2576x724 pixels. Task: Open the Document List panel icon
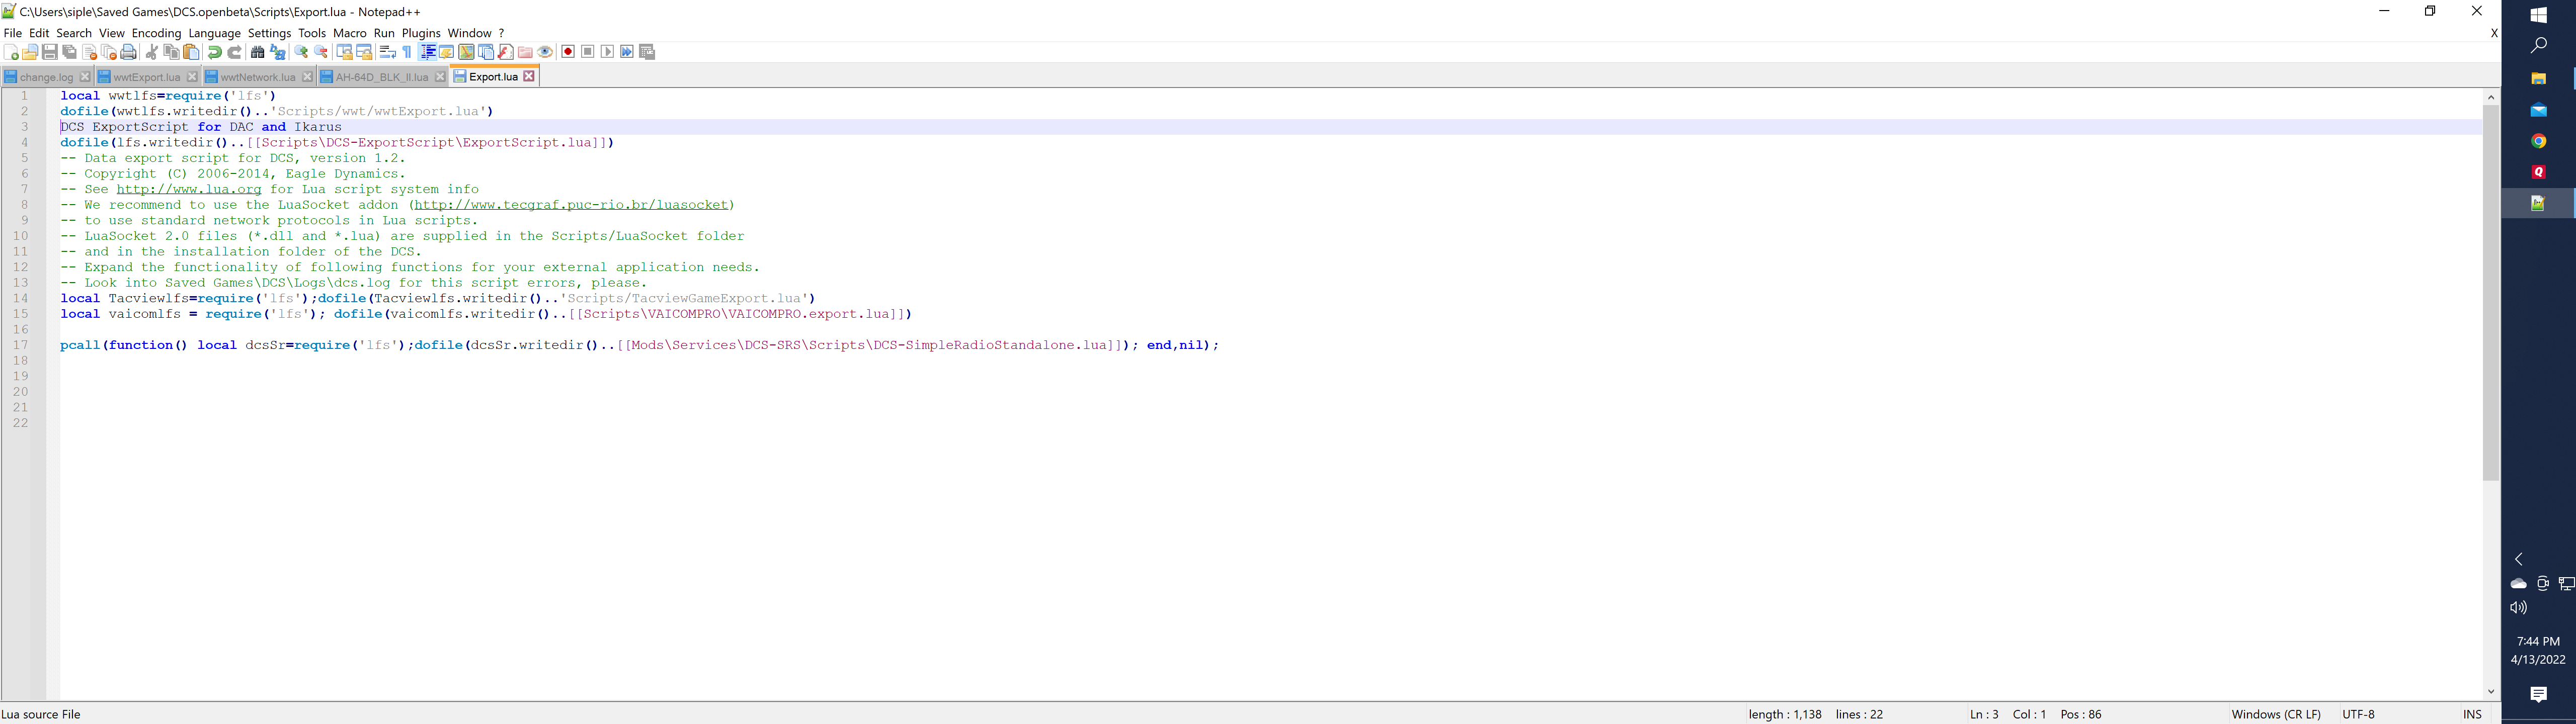tap(486, 52)
